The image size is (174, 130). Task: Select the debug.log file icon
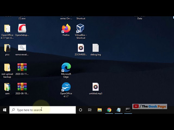pos(95,48)
